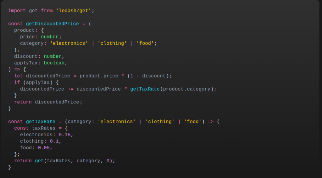322x178 pixels.
Task: Click 'product.price' in the let statement
Action: click(x=99, y=76)
